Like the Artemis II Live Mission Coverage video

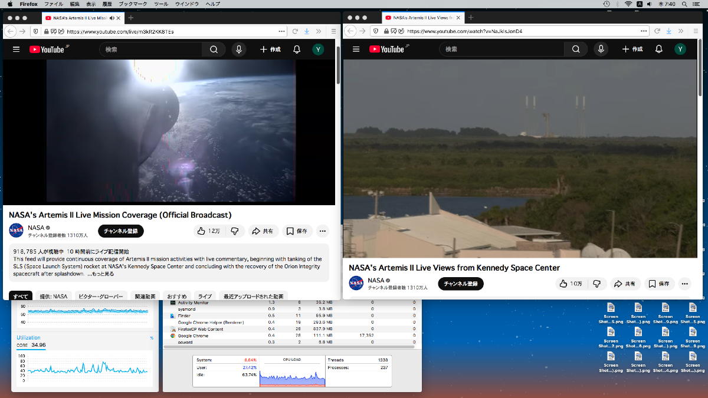[208, 231]
